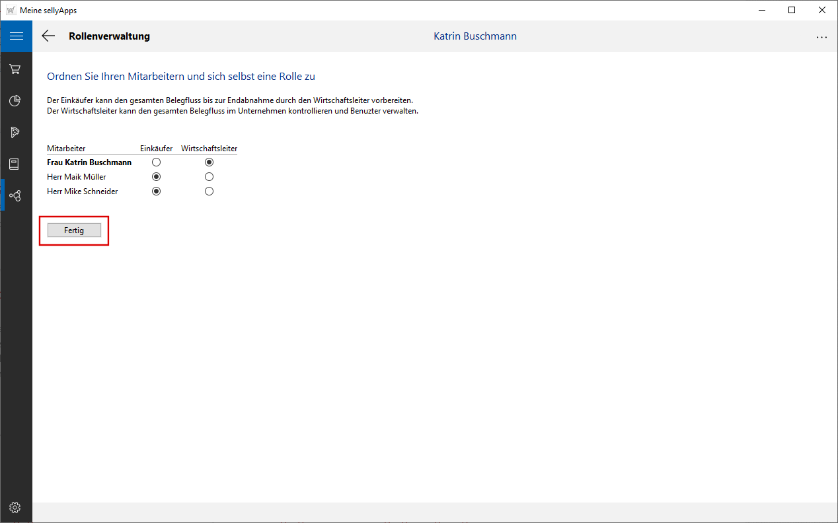
Task: Select Wirtschaftsleiter for Katrin Buschmann
Action: [209, 162]
